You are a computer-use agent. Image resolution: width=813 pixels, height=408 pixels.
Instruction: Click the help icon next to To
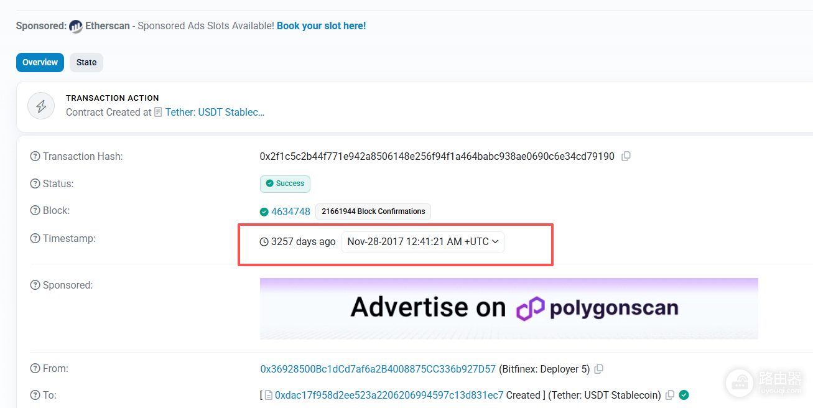point(35,395)
